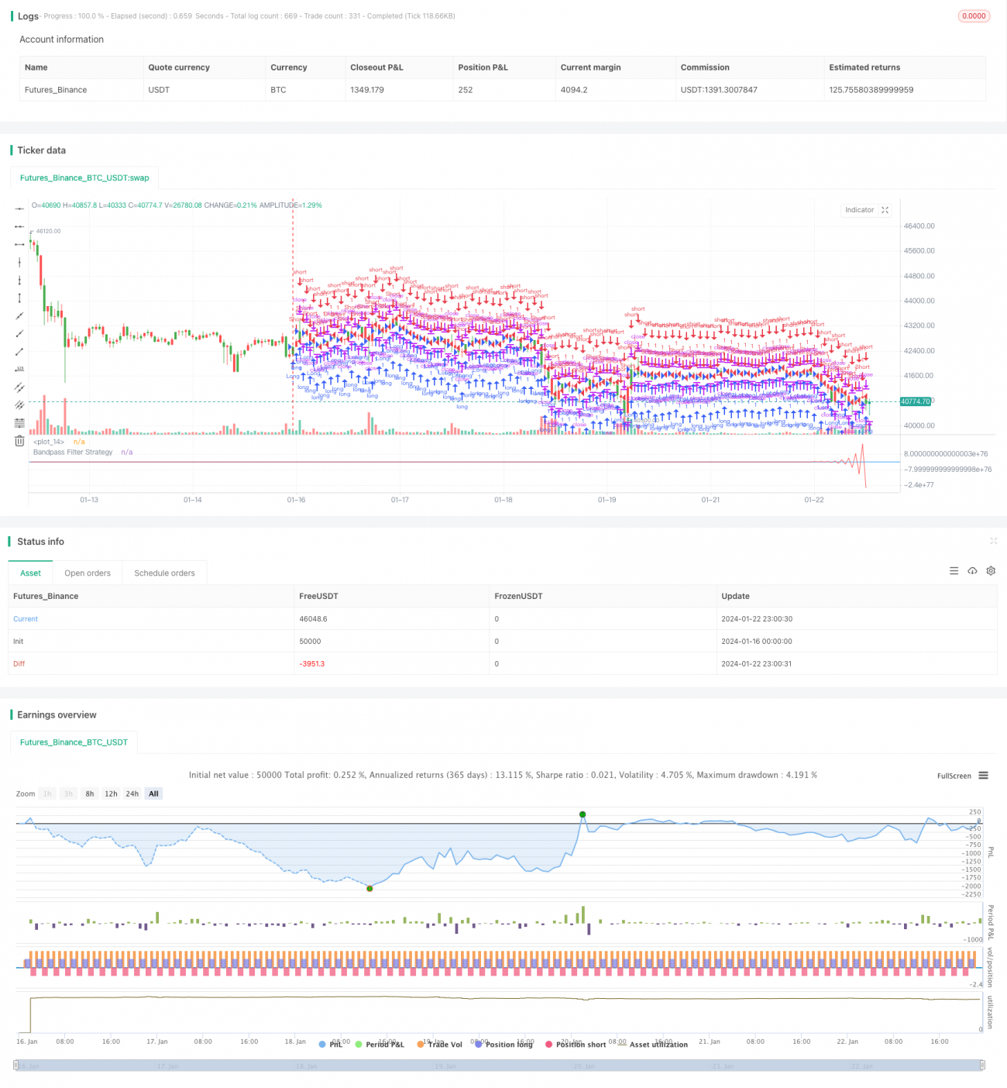Open the earnings chart hamburger export menu

983,776
